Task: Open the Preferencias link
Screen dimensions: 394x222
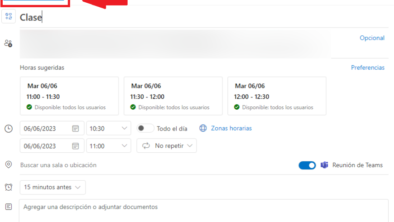Action: tap(368, 68)
